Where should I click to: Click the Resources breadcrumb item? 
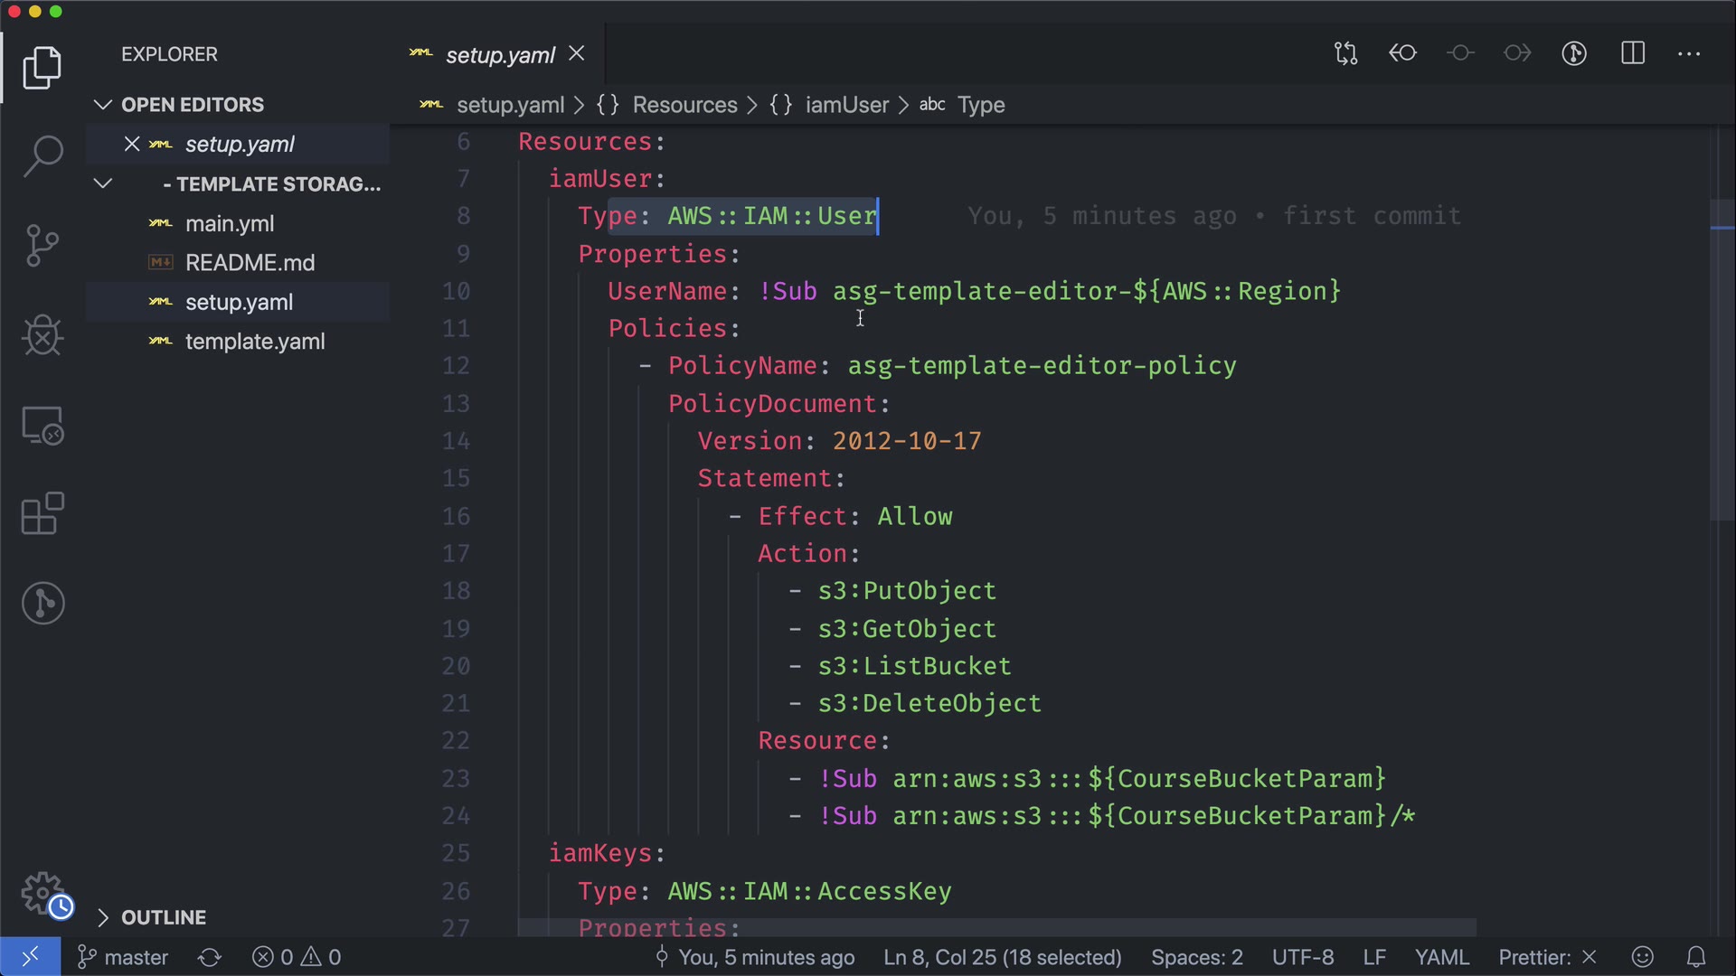pyautogui.click(x=684, y=105)
